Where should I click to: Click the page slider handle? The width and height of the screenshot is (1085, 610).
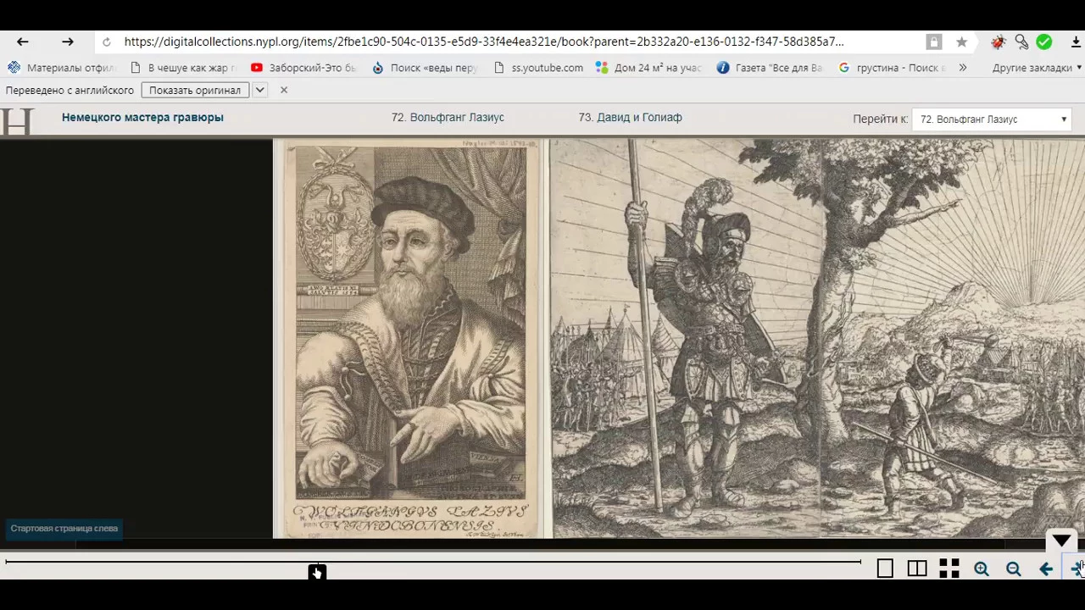coord(317,573)
